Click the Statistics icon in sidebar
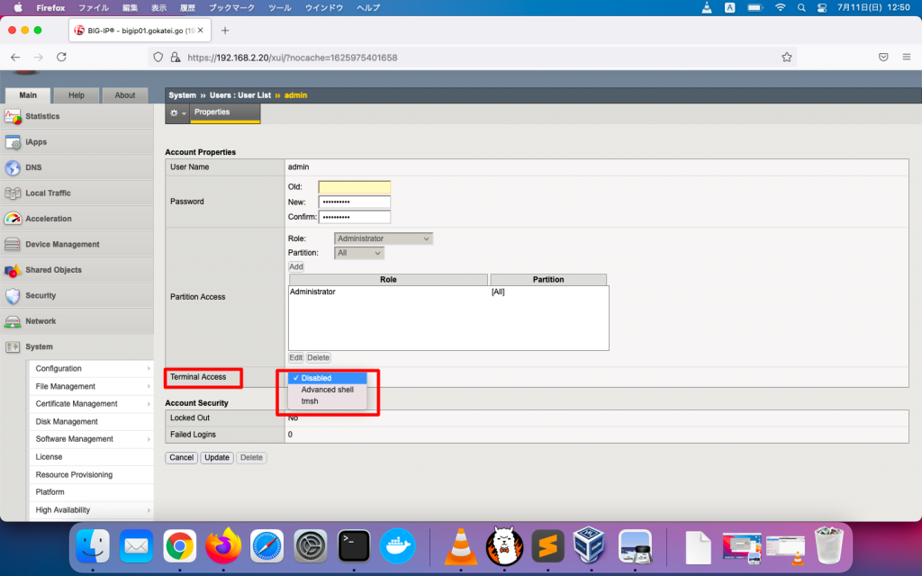Viewport: 922px width, 576px height. click(x=13, y=116)
